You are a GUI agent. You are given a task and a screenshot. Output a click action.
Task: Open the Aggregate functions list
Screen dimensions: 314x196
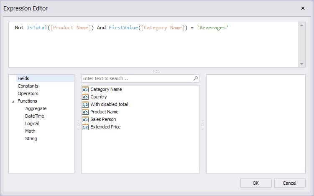pos(36,108)
